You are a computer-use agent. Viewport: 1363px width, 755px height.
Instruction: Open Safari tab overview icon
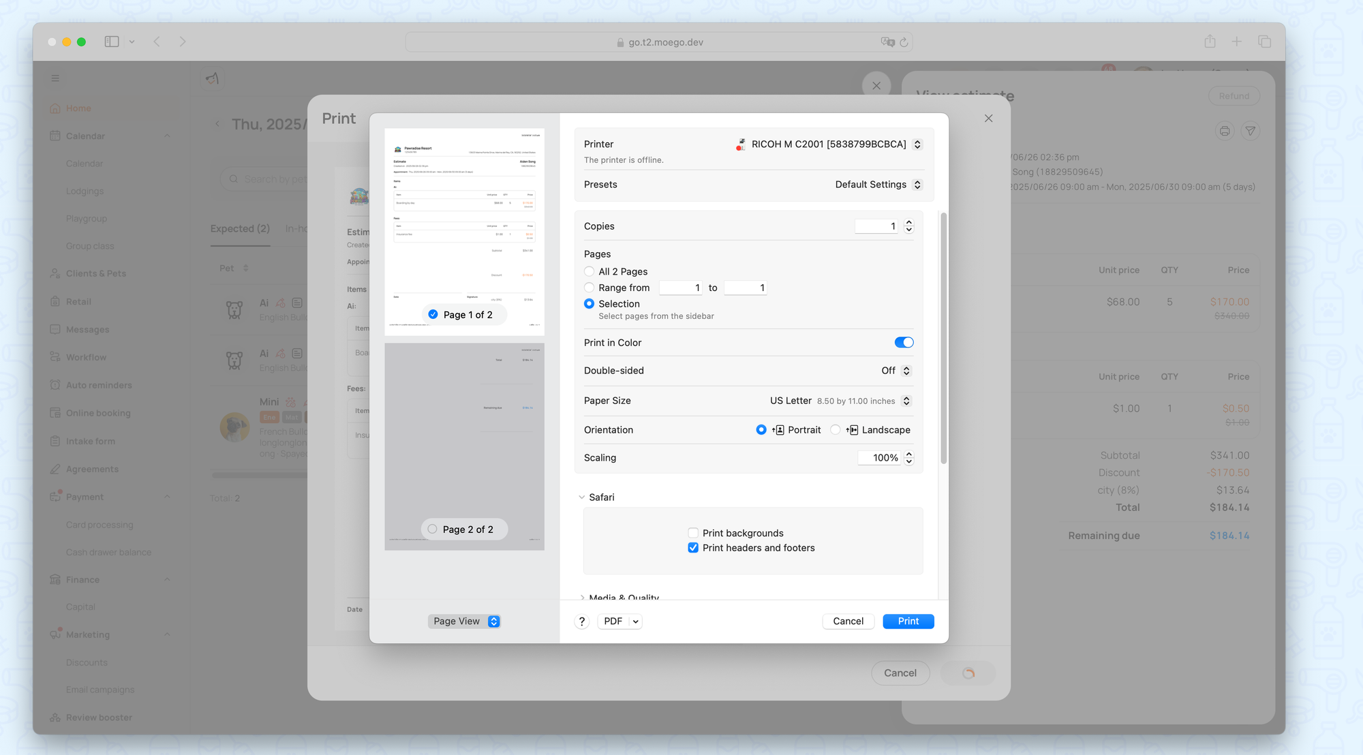1264,42
